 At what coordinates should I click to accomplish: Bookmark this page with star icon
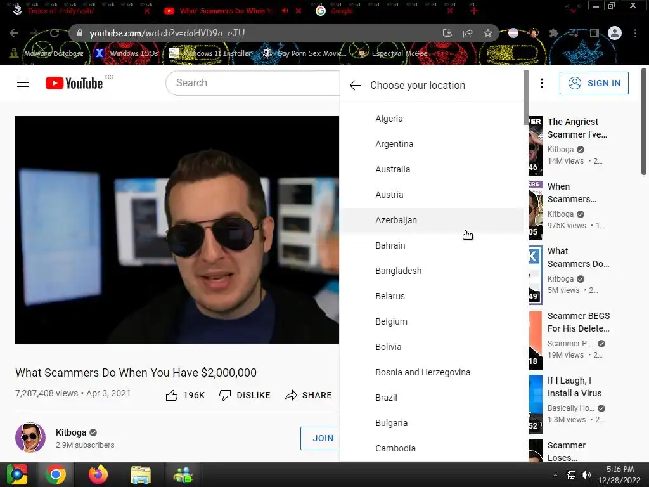pyautogui.click(x=488, y=33)
